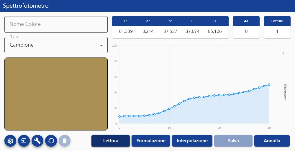The height and width of the screenshot is (151, 295).
Task: Click the Letture header
Action: click(x=277, y=21)
